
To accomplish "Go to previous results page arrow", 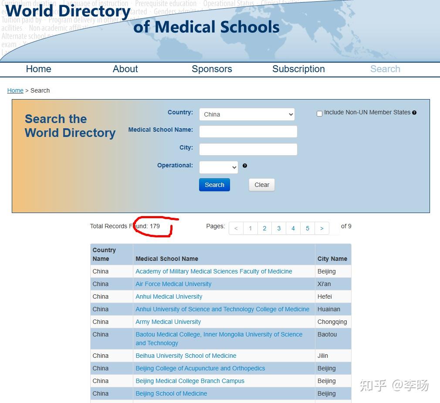I will pyautogui.click(x=236, y=228).
